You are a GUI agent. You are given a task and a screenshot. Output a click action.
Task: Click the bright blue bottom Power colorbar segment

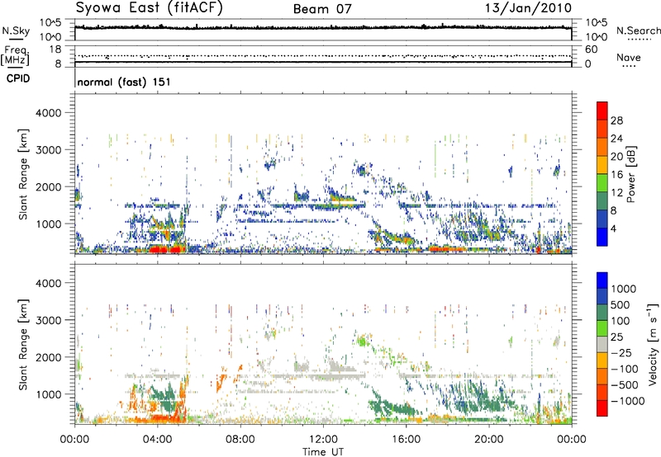click(x=602, y=237)
